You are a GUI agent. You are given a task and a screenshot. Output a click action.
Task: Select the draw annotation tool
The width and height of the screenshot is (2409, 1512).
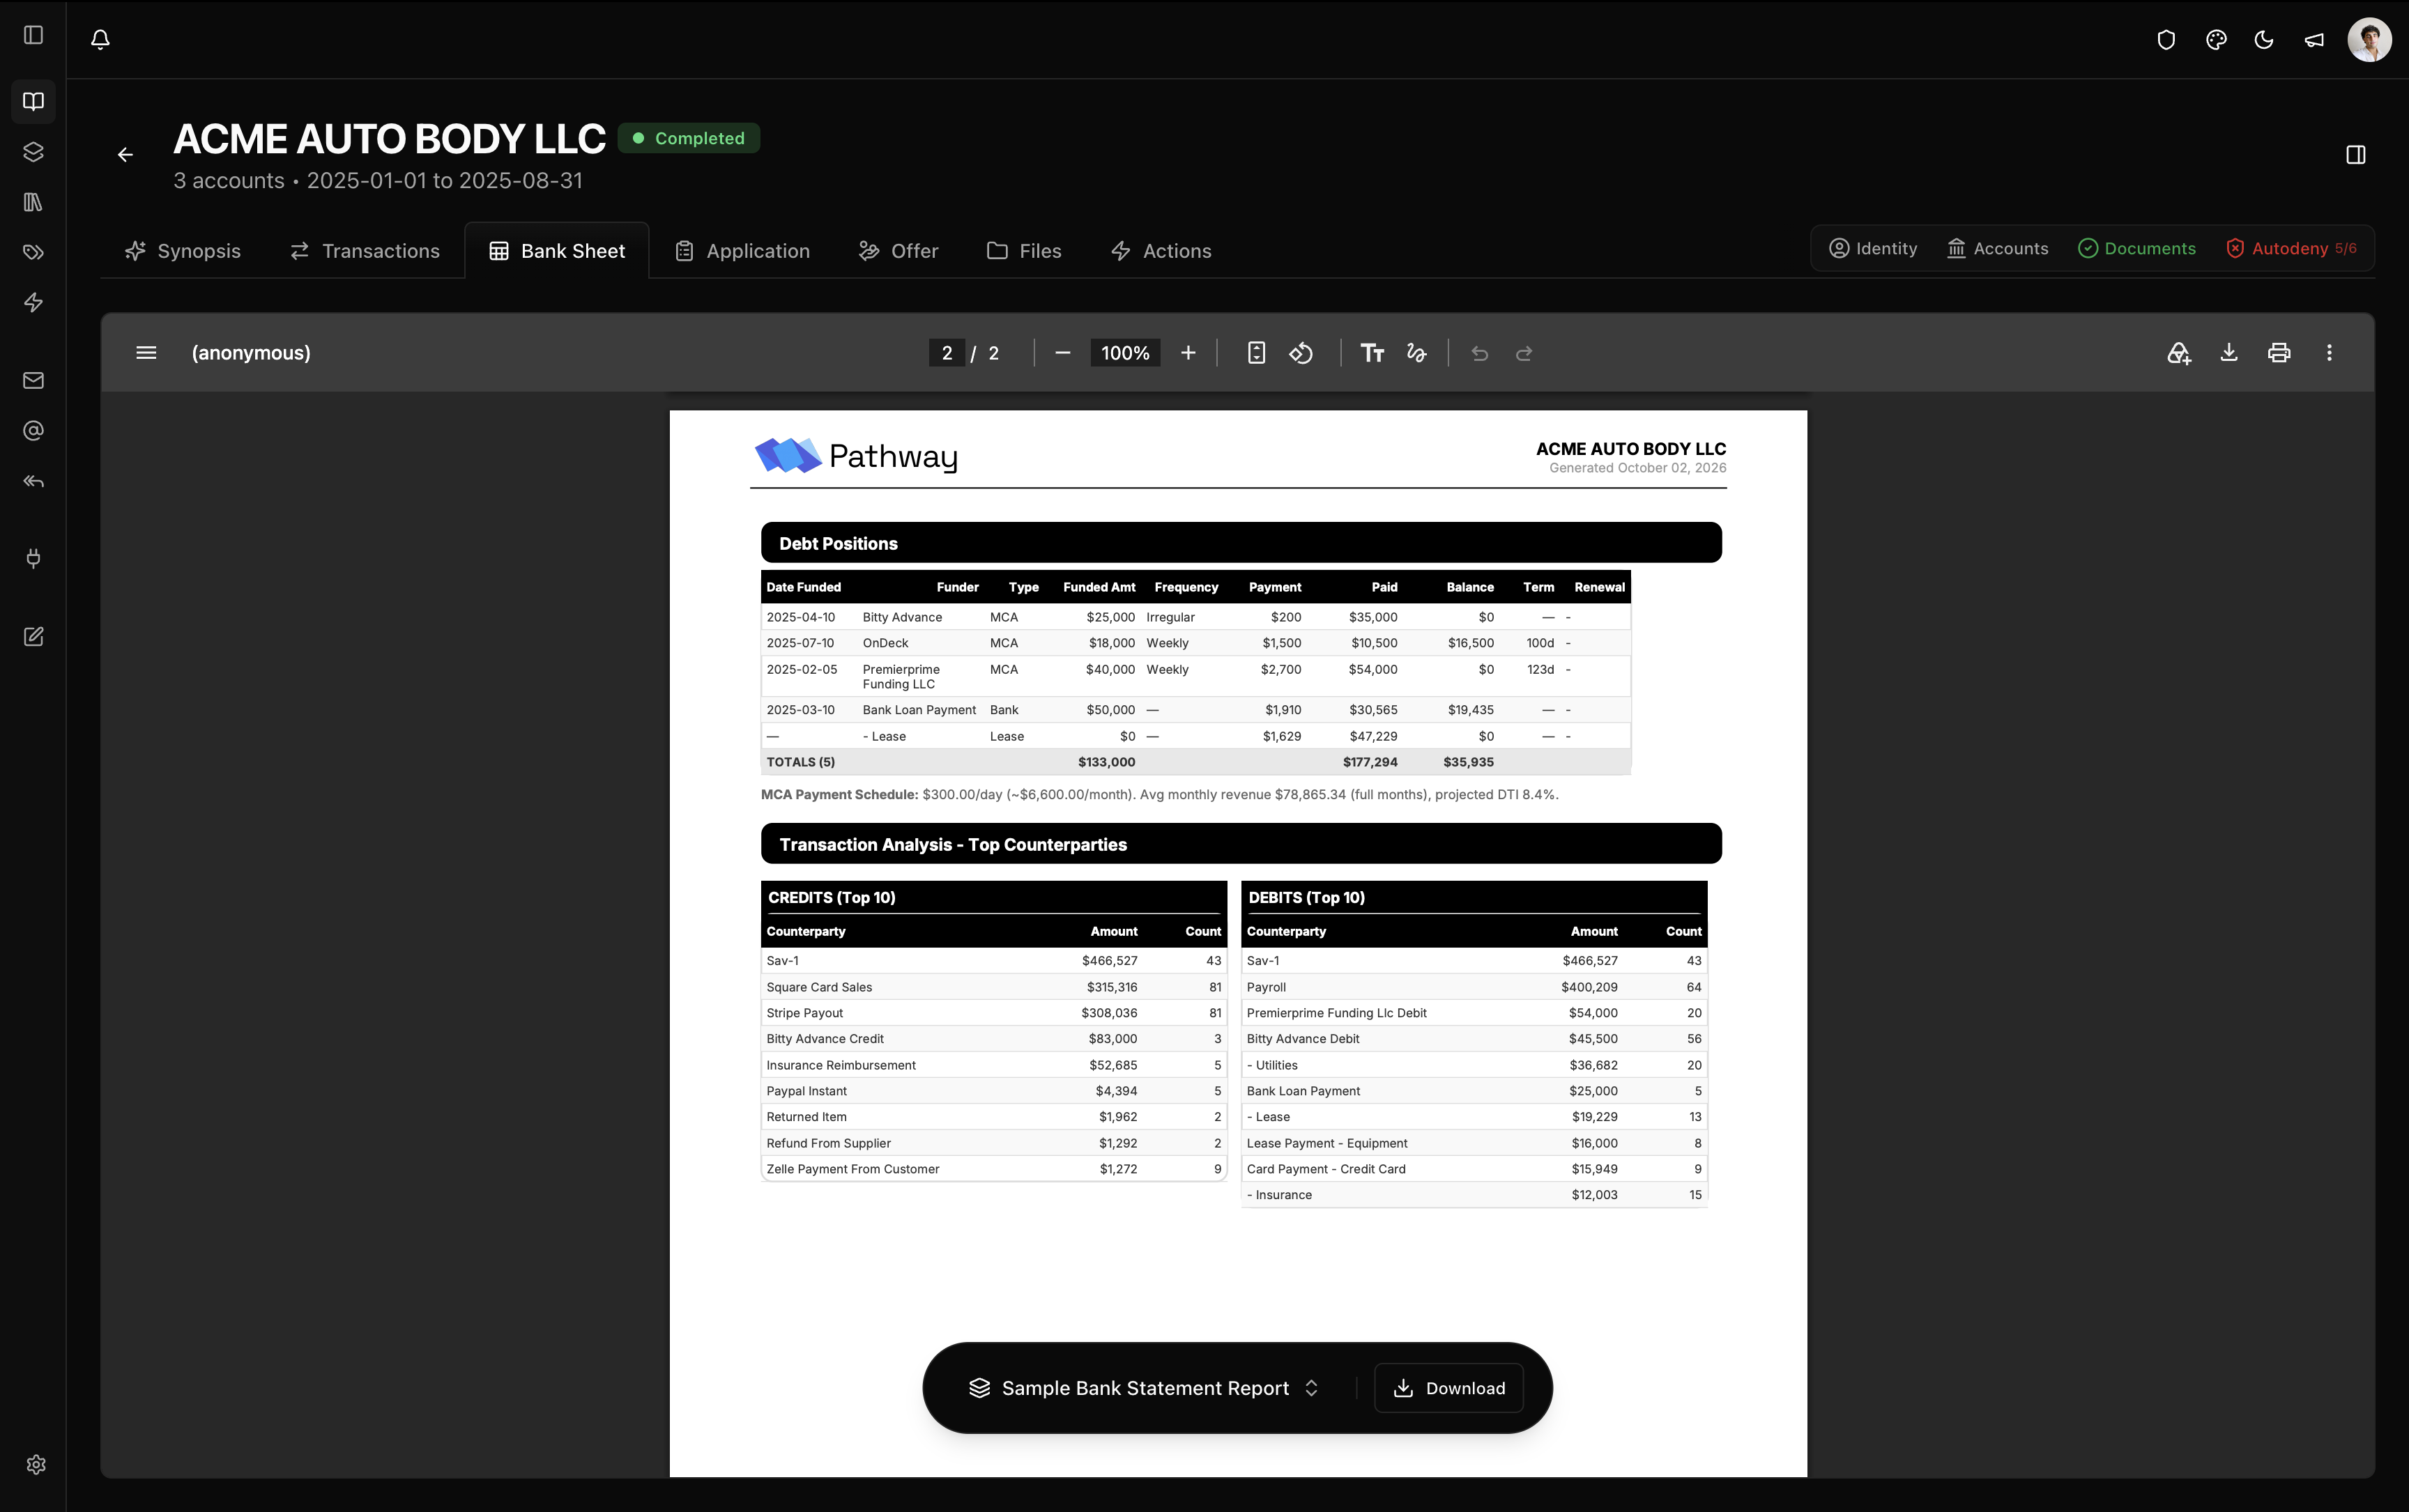point(1416,353)
